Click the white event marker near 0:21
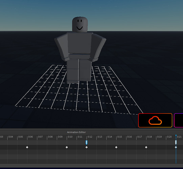183x169 pixels. point(176,143)
